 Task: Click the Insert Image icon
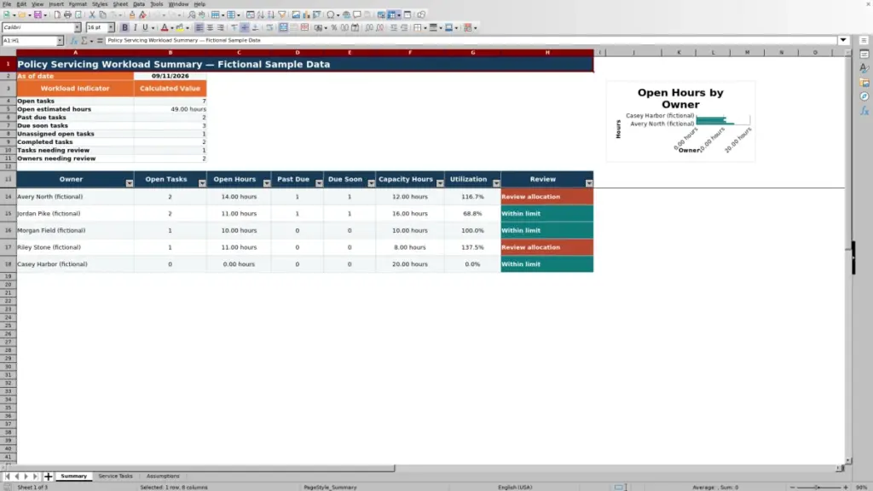coord(296,15)
